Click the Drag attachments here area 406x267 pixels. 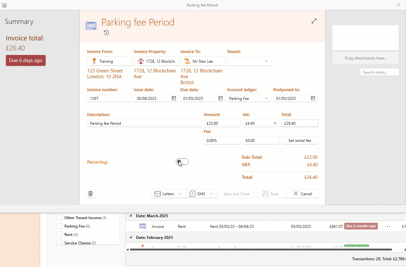coord(366,58)
